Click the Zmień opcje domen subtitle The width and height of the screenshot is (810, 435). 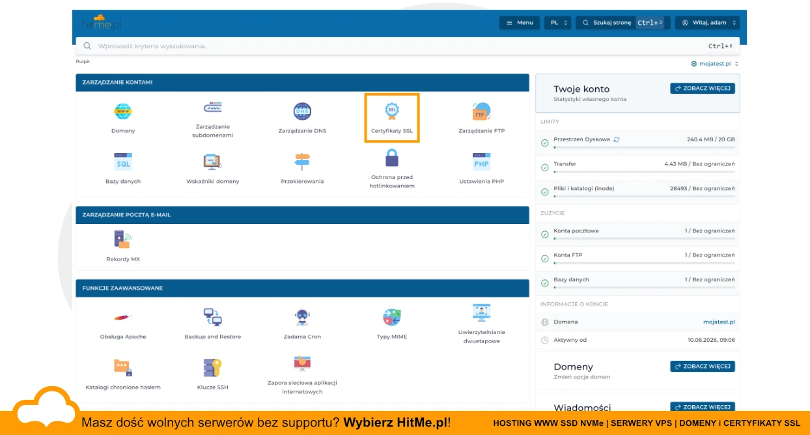click(582, 377)
